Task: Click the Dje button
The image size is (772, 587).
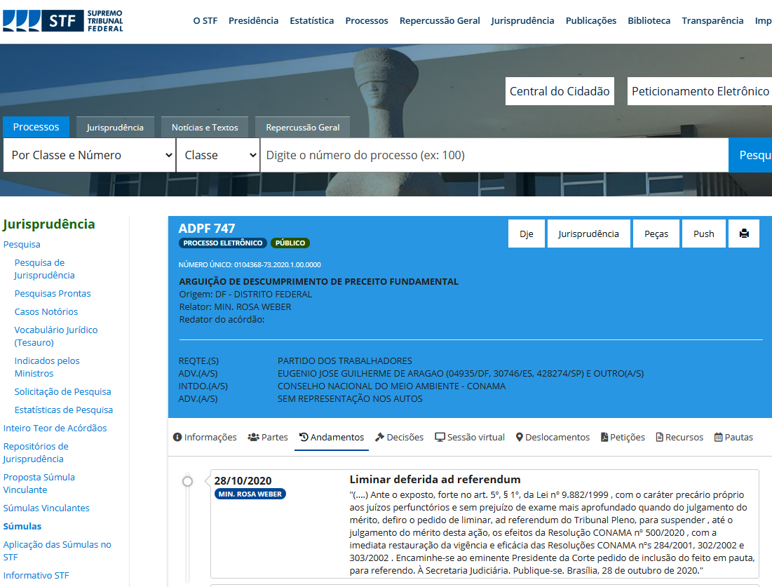Action: pos(527,234)
